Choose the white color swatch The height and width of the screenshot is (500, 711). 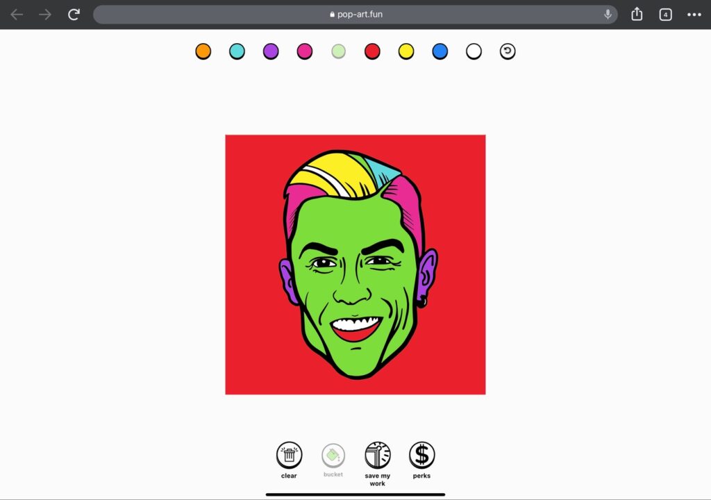point(474,51)
